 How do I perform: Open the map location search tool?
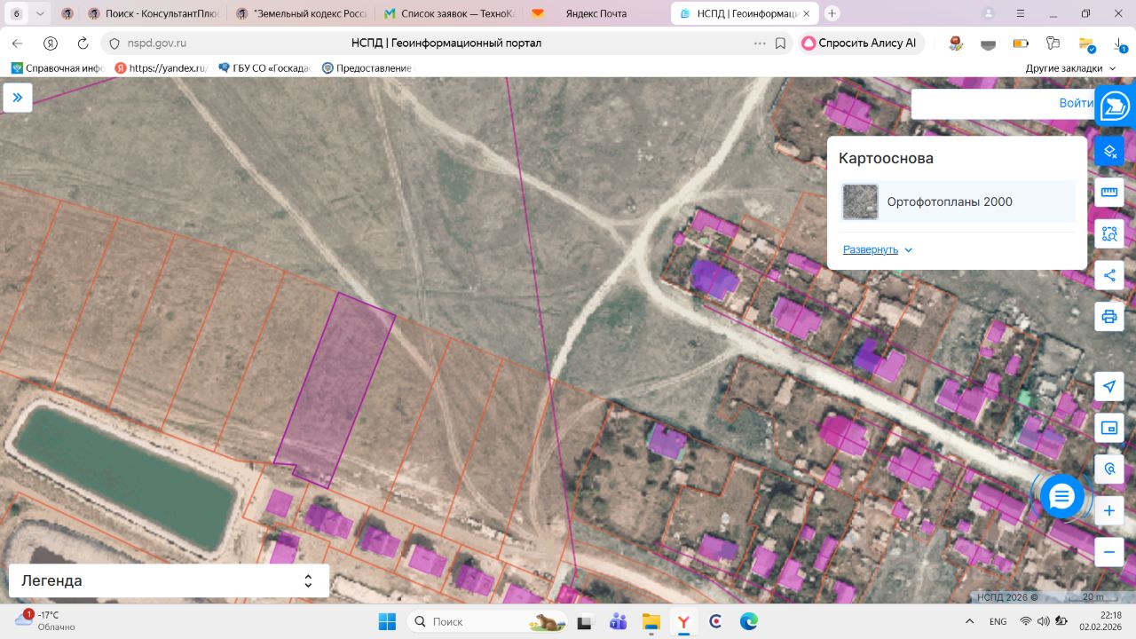point(1109,469)
